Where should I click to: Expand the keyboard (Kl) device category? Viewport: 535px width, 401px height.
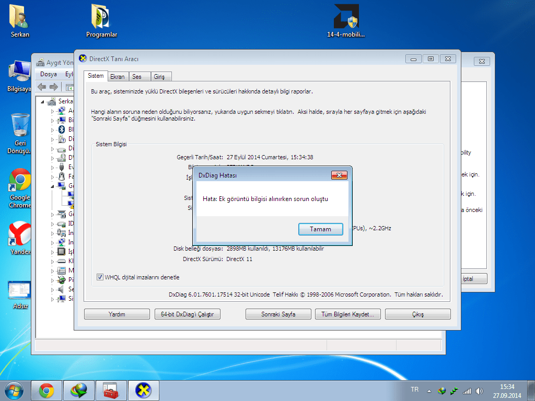point(53,262)
